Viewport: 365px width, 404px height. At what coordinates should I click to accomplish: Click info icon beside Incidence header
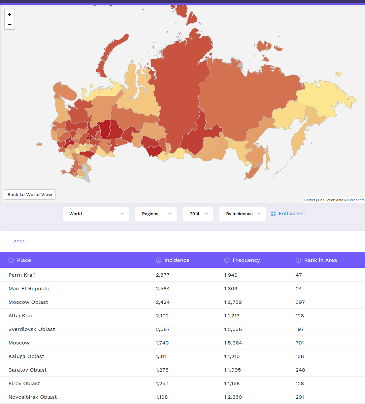coord(158,260)
